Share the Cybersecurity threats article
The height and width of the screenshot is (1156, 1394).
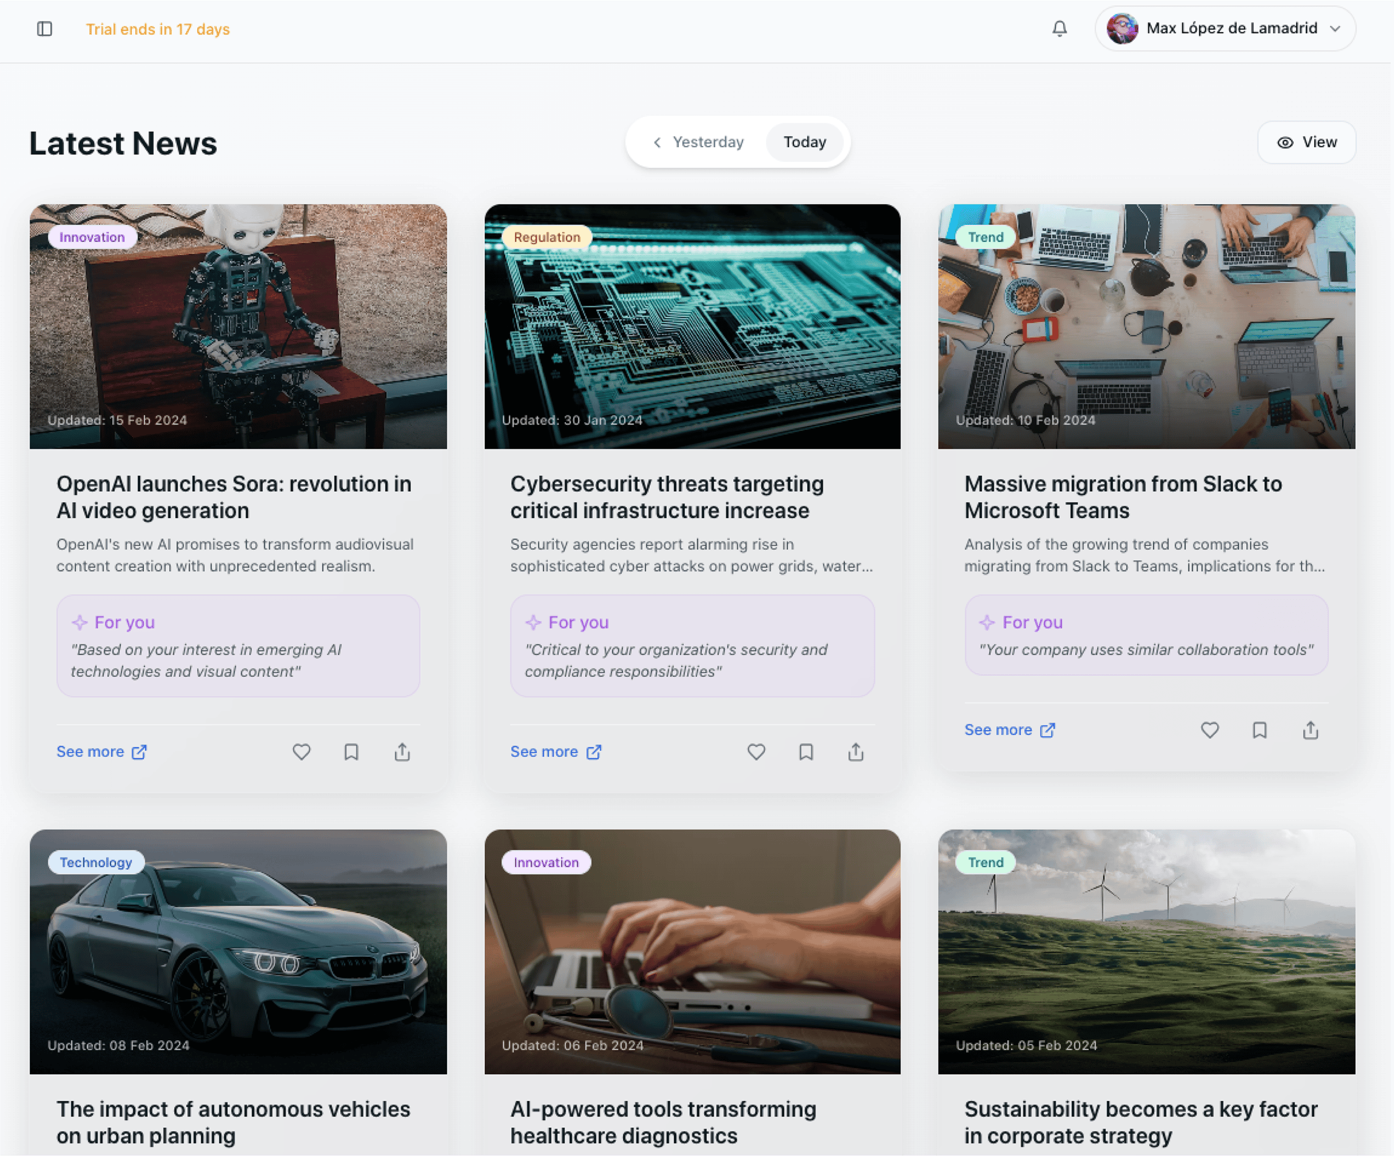coord(856,751)
